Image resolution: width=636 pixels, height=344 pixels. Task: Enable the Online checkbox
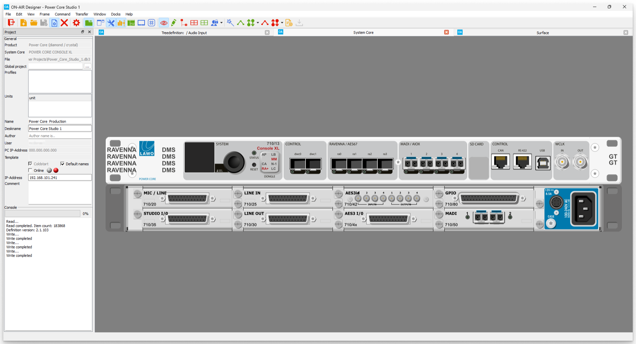30,170
